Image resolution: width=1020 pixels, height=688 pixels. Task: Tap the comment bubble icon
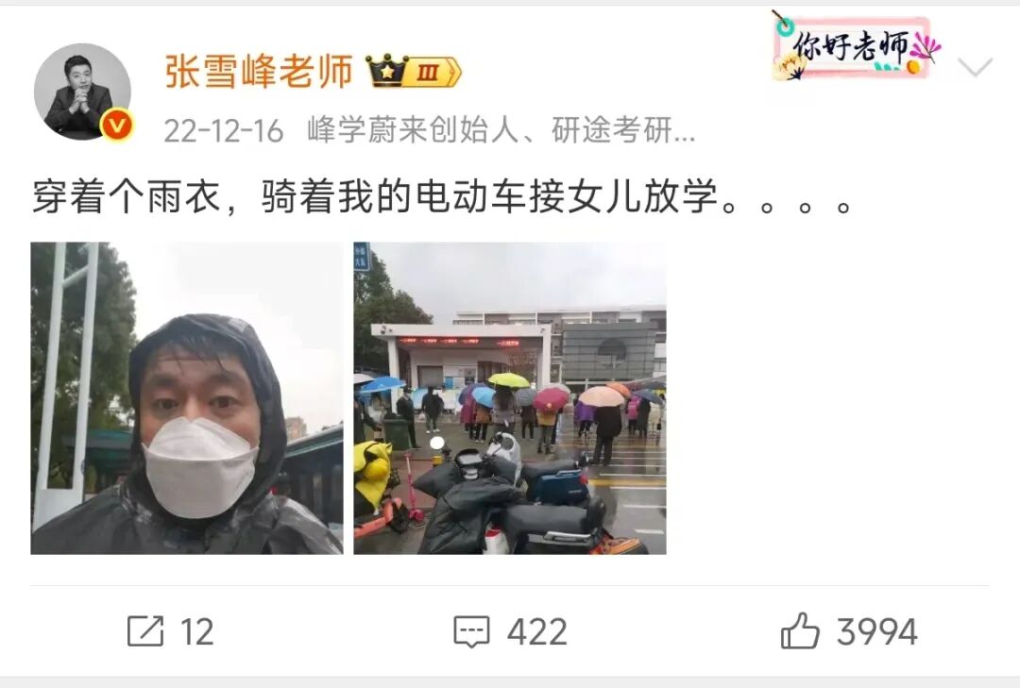(471, 632)
